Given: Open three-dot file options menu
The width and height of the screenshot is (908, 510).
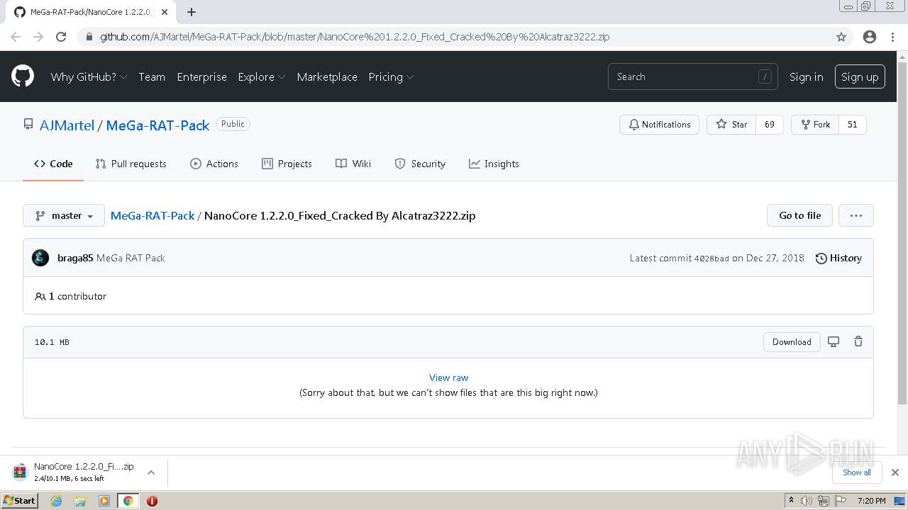Looking at the screenshot, I should click(x=856, y=215).
